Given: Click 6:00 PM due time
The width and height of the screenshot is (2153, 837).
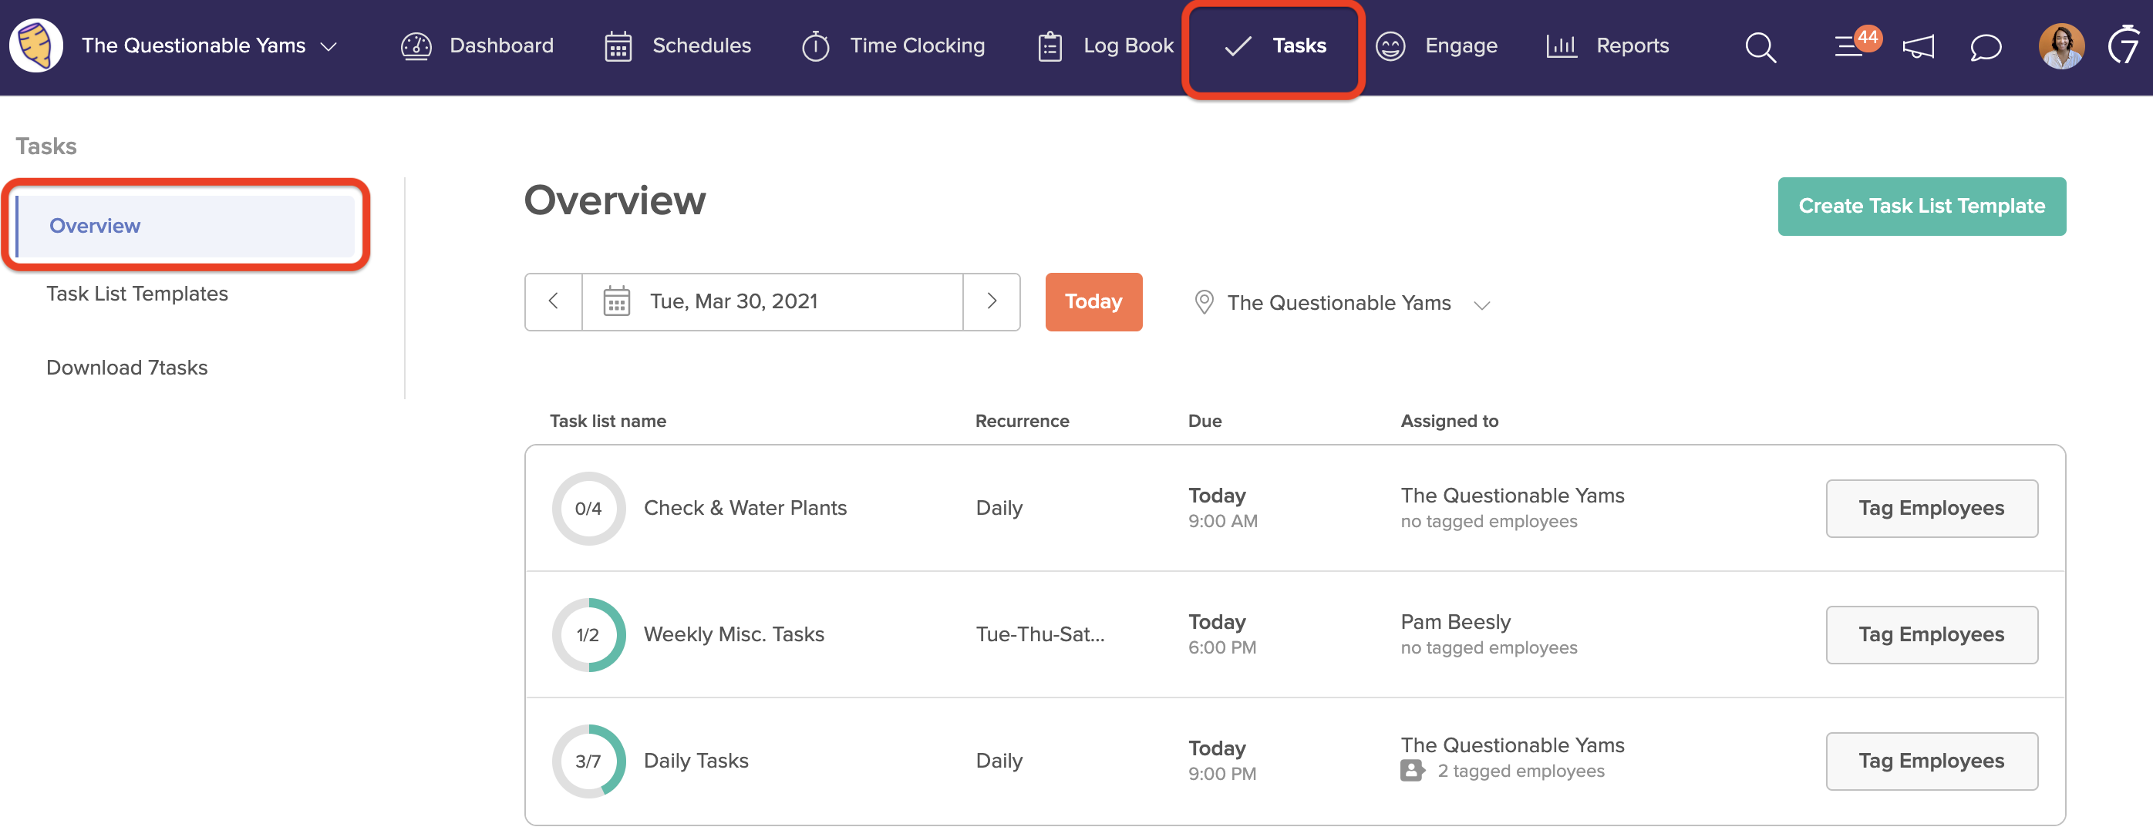Looking at the screenshot, I should [1222, 648].
